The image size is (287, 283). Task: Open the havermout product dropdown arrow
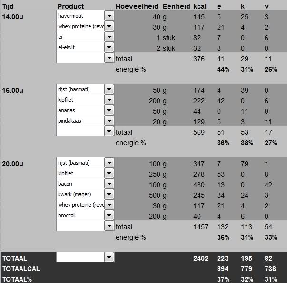pyautogui.click(x=109, y=16)
